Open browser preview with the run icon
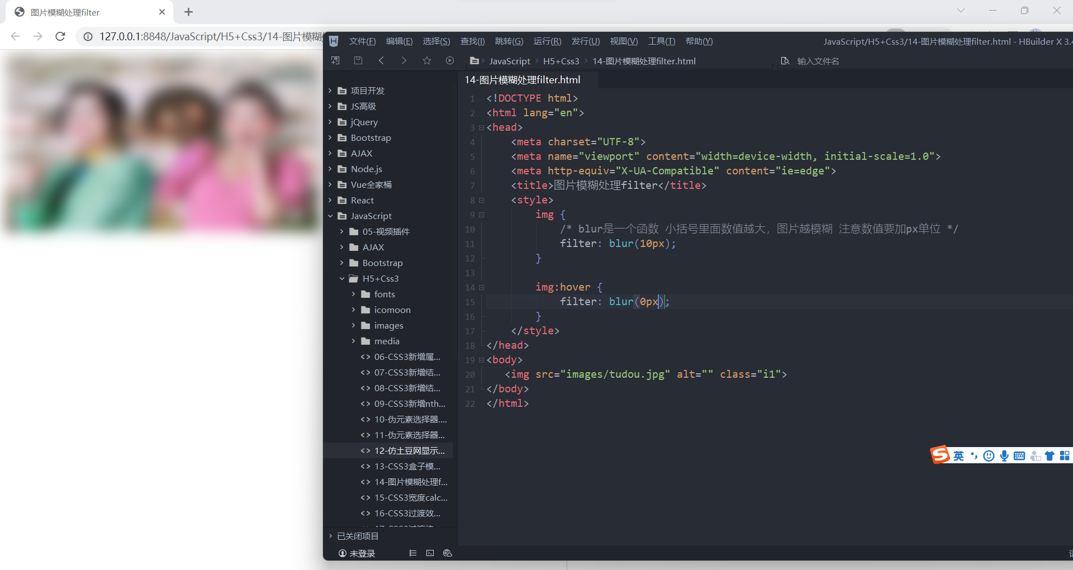Viewport: 1073px width, 570px height. tap(450, 60)
